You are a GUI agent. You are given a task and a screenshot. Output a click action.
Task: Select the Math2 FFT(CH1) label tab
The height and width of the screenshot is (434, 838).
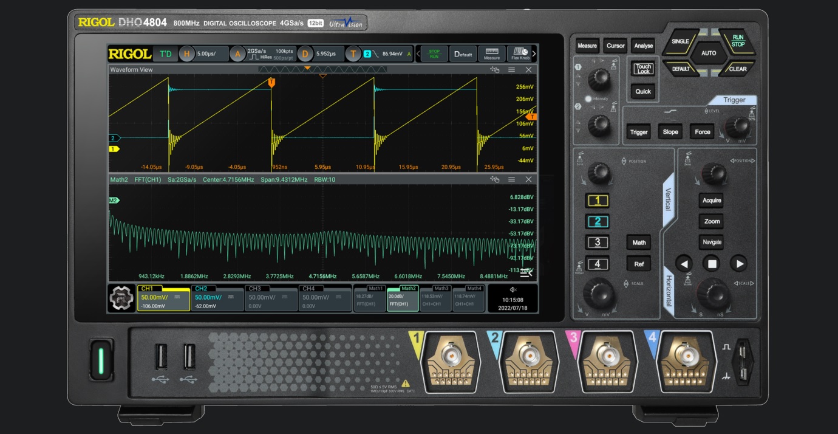pyautogui.click(x=402, y=298)
